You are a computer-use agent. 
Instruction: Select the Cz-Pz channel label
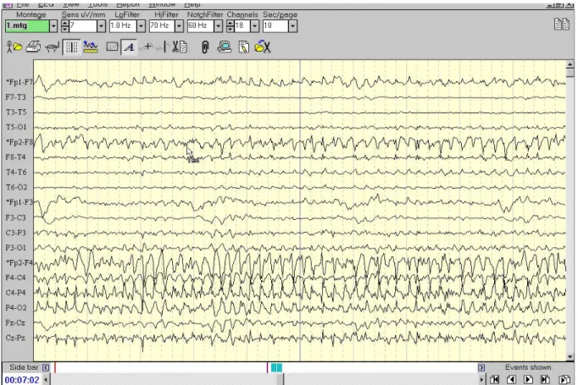click(x=15, y=338)
